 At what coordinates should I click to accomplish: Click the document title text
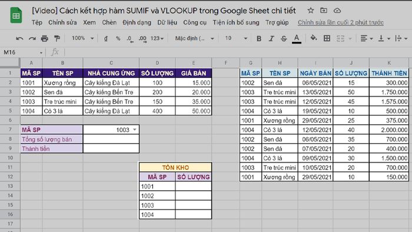164,11
